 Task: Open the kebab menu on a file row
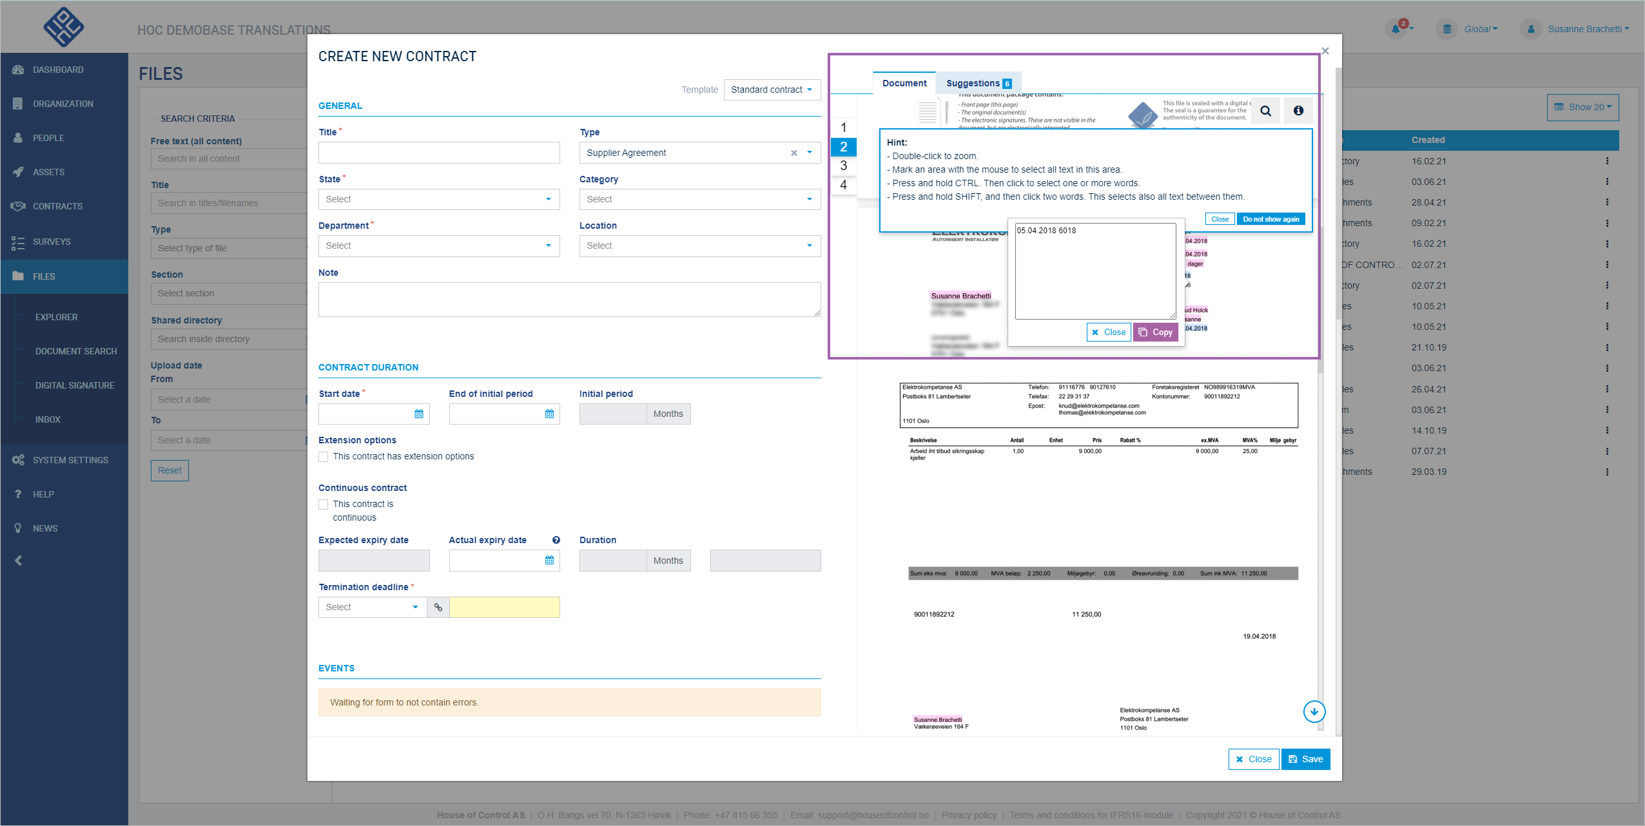pyautogui.click(x=1608, y=160)
